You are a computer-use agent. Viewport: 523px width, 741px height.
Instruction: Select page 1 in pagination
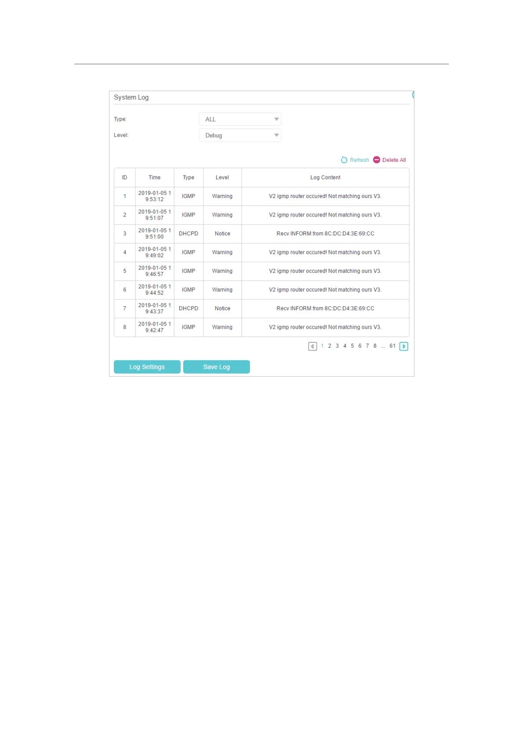(322, 346)
